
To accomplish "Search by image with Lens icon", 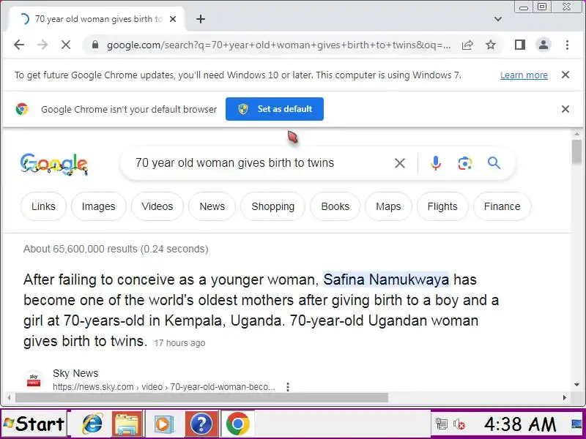I will 464,163.
